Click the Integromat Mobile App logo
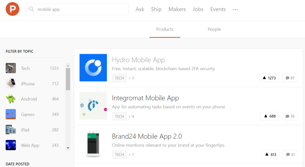The image size is (305, 167). (93, 106)
